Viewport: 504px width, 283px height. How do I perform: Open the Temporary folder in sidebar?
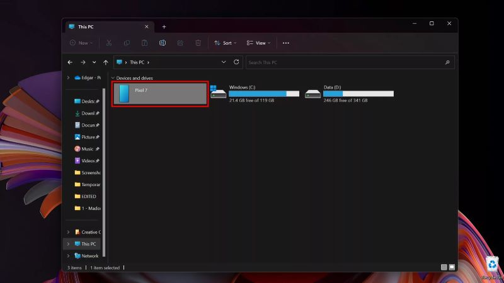(88, 184)
